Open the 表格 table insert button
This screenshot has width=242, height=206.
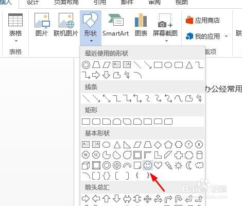point(15,27)
